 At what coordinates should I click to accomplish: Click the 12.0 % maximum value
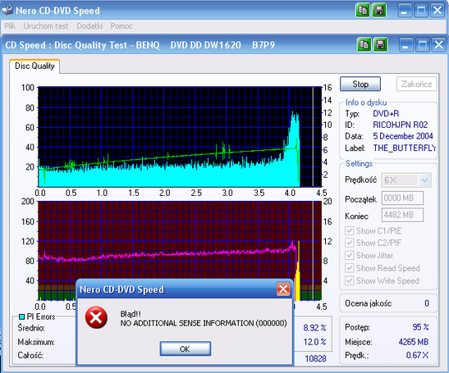pyautogui.click(x=314, y=342)
